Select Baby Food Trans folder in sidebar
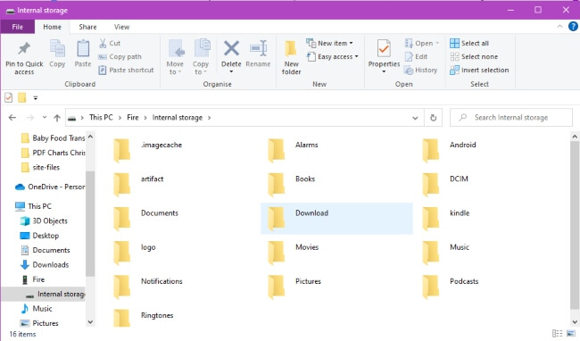The width and height of the screenshot is (580, 341). (53, 138)
